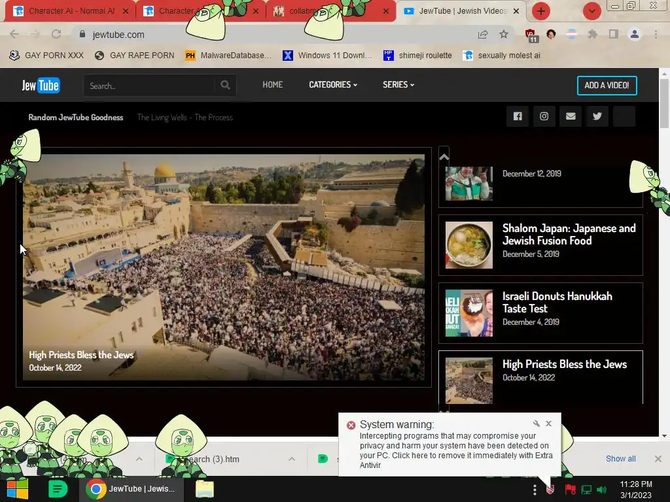Expand options for search (3).htm download

(291, 459)
